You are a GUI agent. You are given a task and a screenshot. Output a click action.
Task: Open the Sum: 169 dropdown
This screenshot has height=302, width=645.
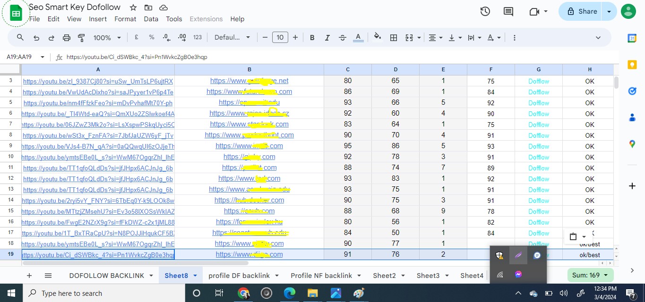(x=590, y=275)
